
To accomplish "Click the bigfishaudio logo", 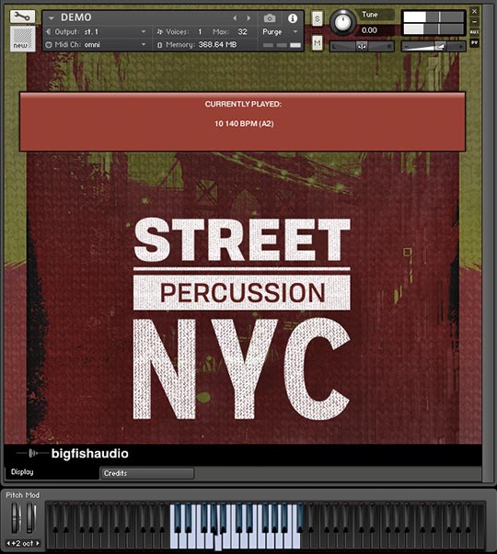I will 73,453.
